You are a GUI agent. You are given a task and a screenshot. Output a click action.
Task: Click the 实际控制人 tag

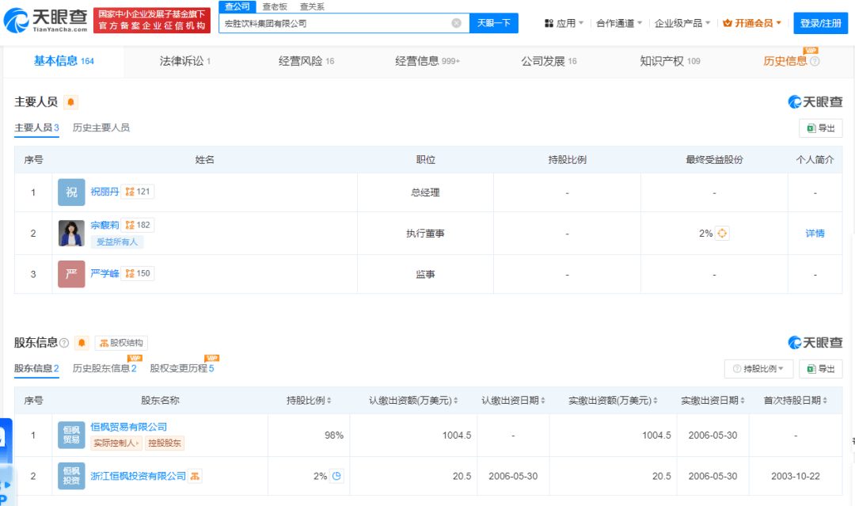[x=116, y=443]
